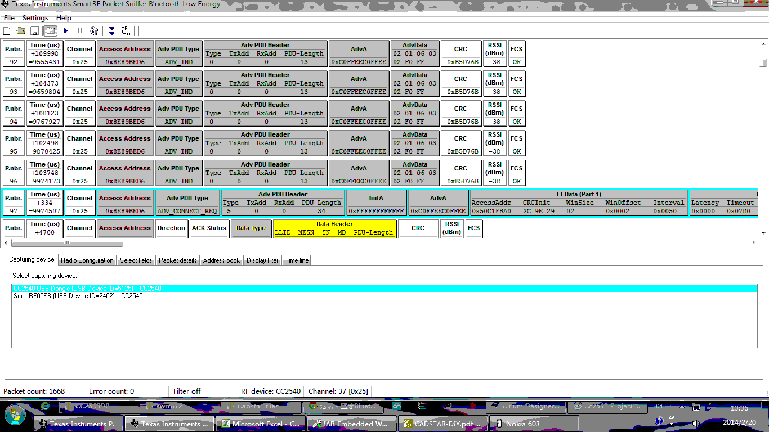Viewport: 769px width, 432px height.
Task: Click packet number 95 cell
Action: (14, 143)
